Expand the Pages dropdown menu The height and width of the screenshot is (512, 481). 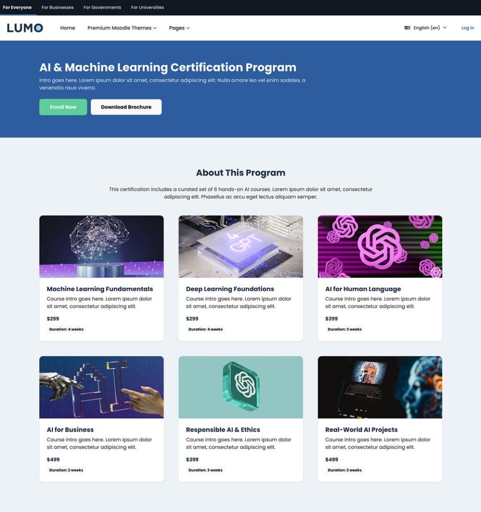[x=178, y=28]
